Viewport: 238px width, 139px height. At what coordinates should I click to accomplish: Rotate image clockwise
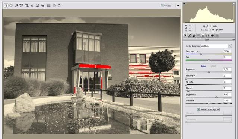point(59,6)
